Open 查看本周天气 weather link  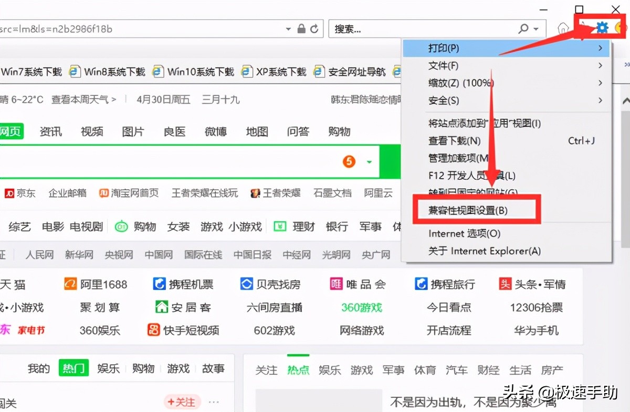(x=84, y=99)
